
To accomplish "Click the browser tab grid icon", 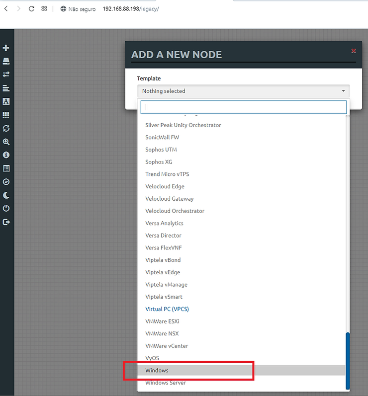I will pyautogui.click(x=44, y=8).
